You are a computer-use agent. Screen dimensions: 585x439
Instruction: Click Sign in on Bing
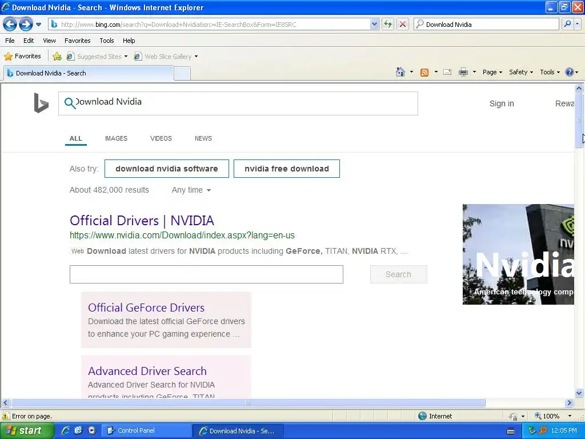coord(502,103)
